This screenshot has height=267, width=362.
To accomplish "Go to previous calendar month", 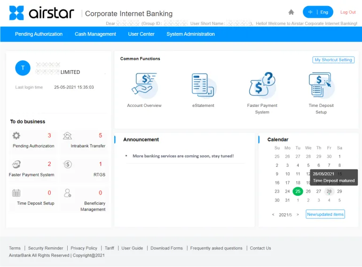I will click(x=273, y=215).
